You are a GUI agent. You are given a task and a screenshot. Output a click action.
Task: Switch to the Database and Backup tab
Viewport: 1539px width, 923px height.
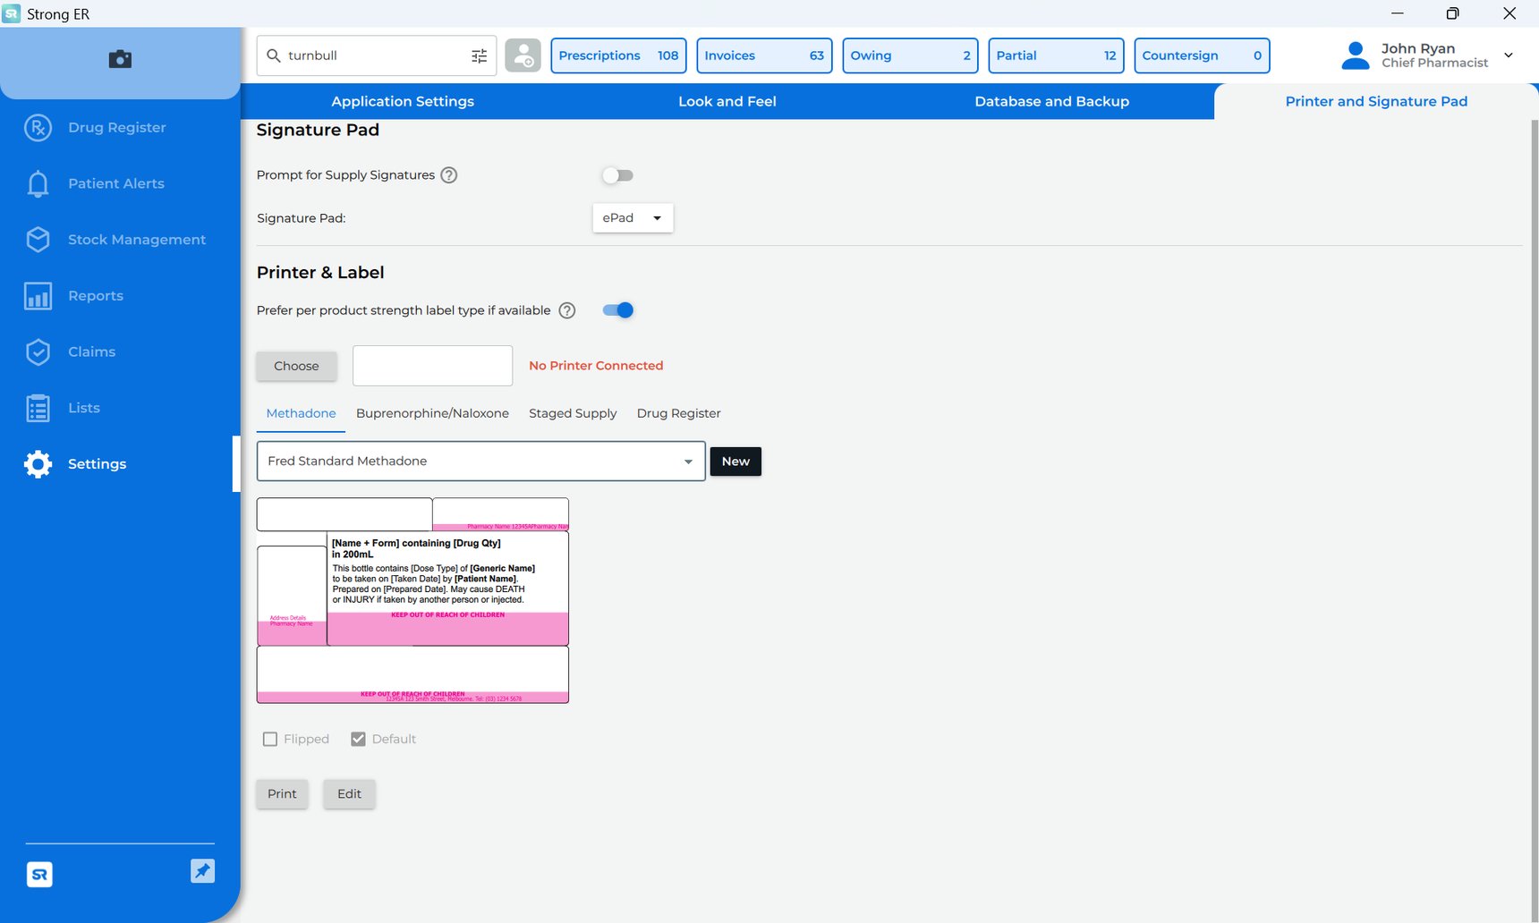[x=1051, y=102]
